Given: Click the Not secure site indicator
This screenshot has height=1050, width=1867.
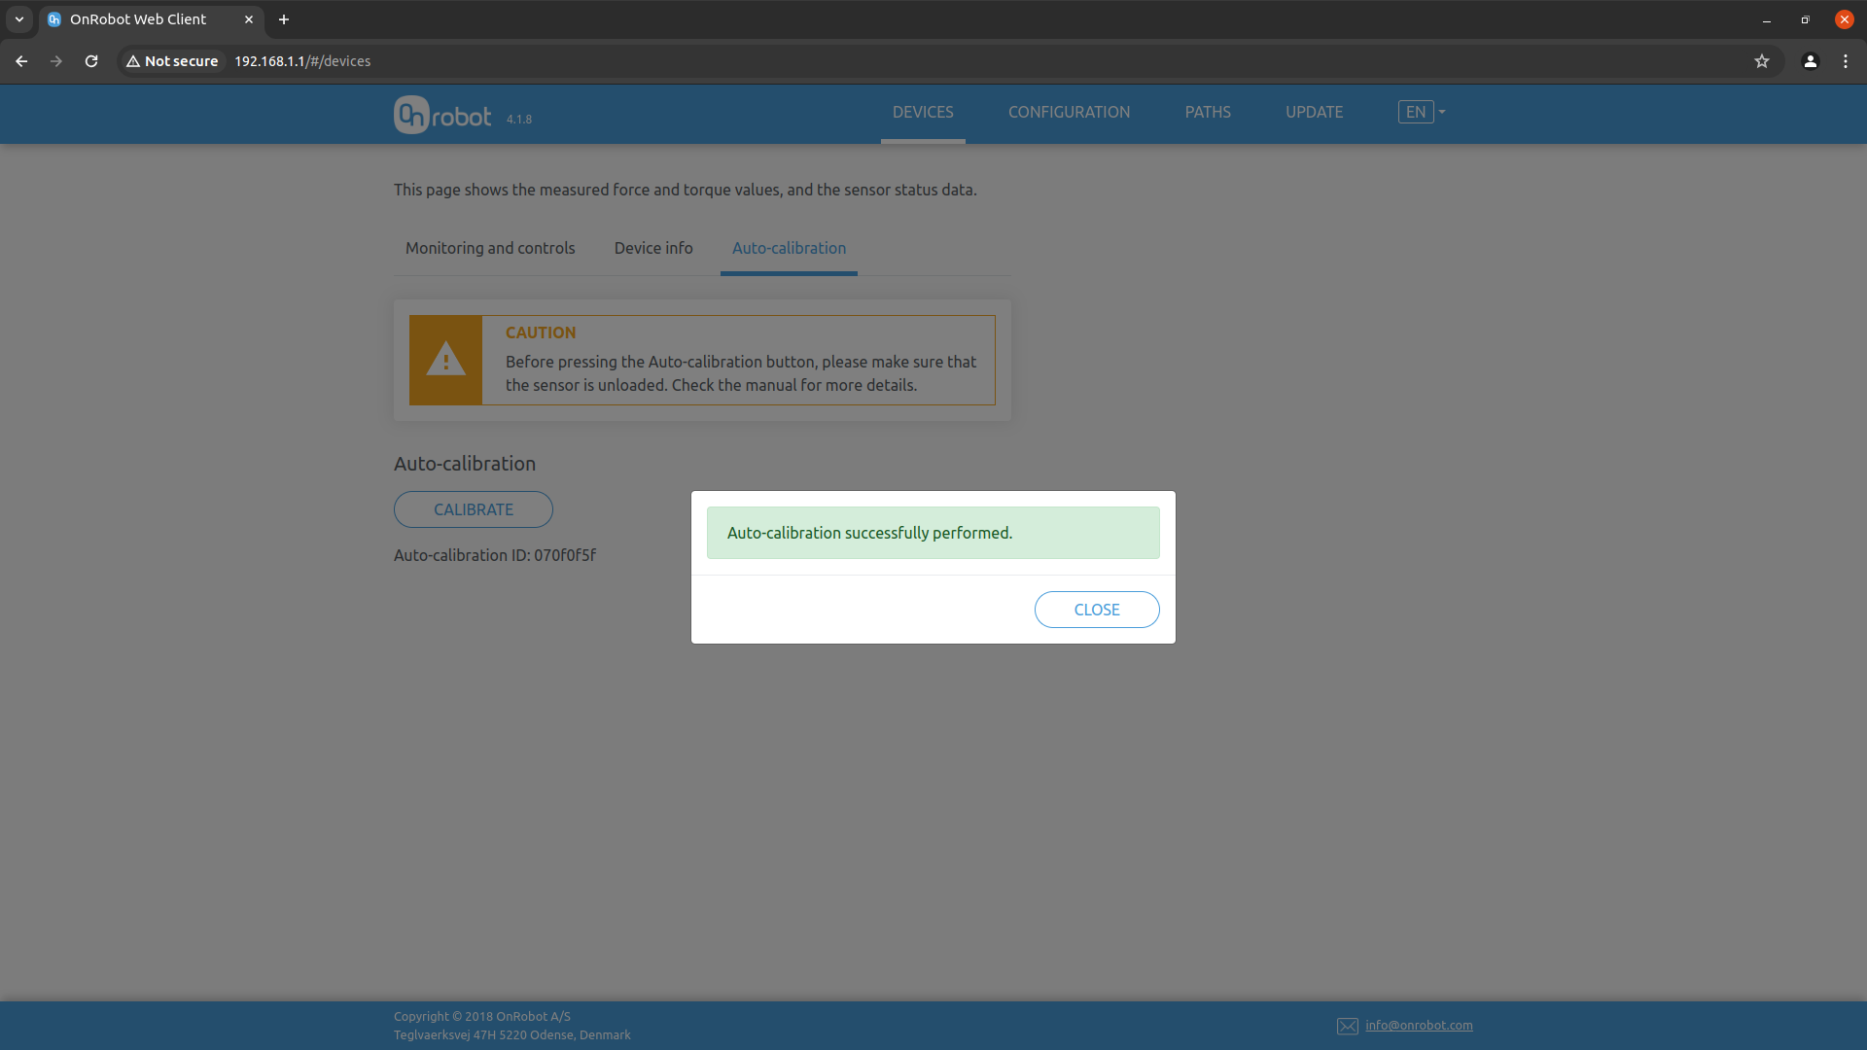Looking at the screenshot, I should pyautogui.click(x=172, y=61).
